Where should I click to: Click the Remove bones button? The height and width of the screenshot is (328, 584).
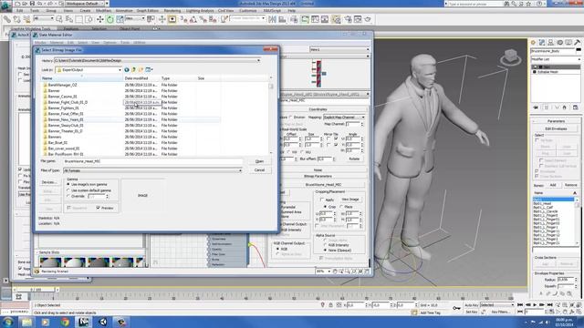click(x=570, y=185)
